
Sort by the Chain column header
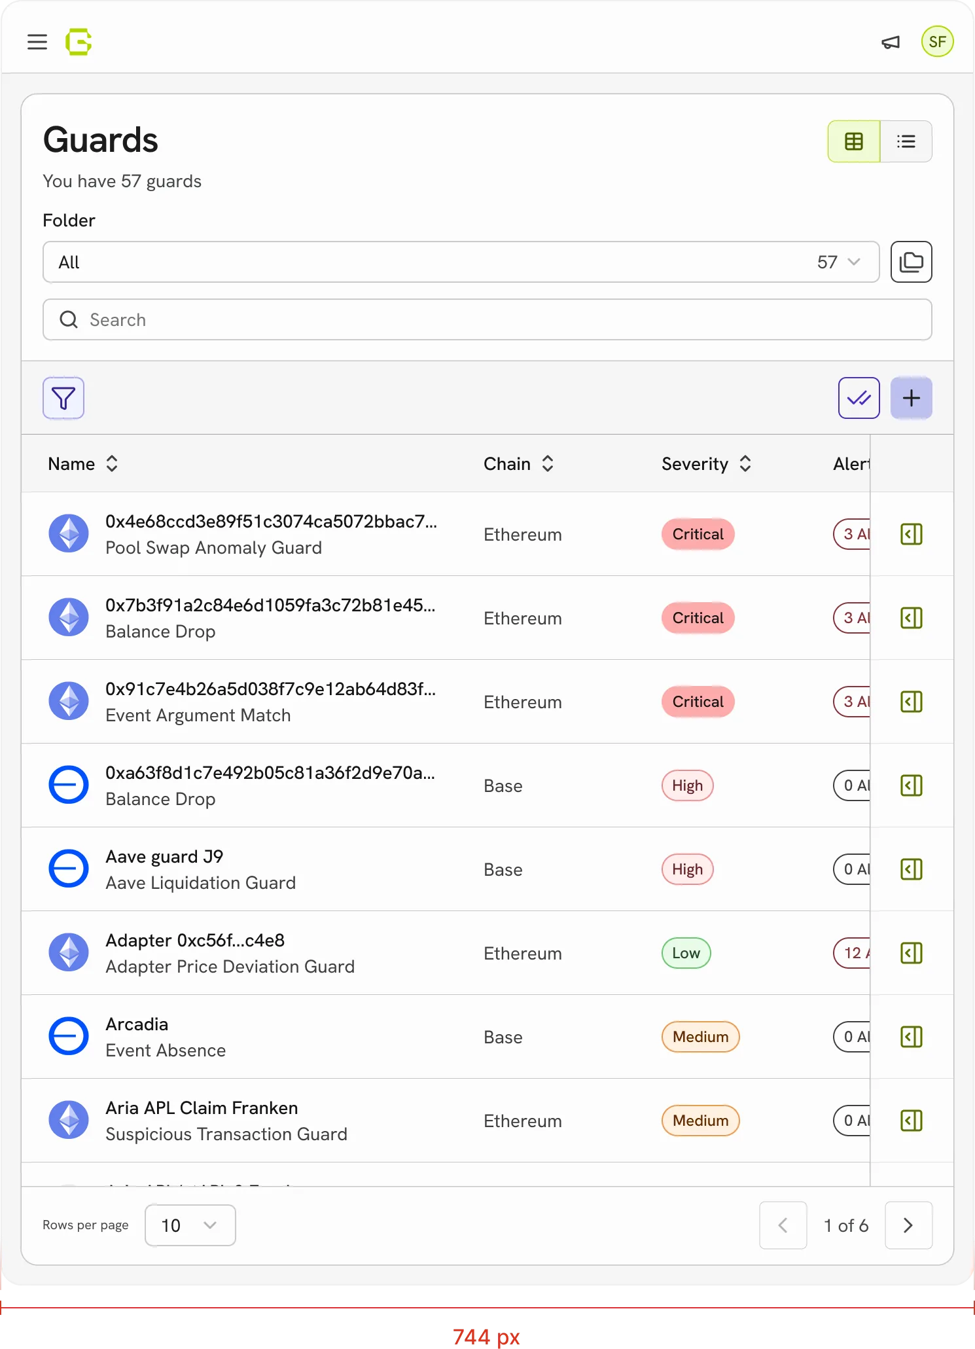(x=519, y=464)
